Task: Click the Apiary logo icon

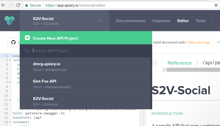Action: click(x=9, y=21)
